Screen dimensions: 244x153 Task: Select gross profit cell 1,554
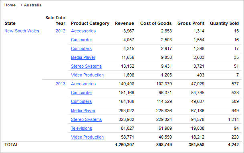pos(199,40)
